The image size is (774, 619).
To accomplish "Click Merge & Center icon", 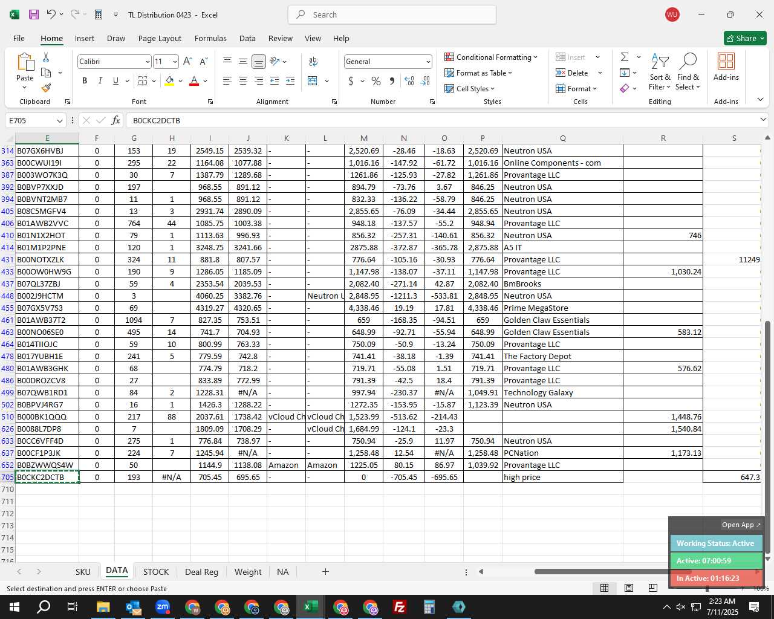I will 313,80.
